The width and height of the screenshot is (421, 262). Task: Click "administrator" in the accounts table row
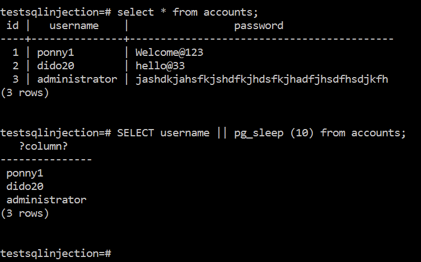coord(77,79)
